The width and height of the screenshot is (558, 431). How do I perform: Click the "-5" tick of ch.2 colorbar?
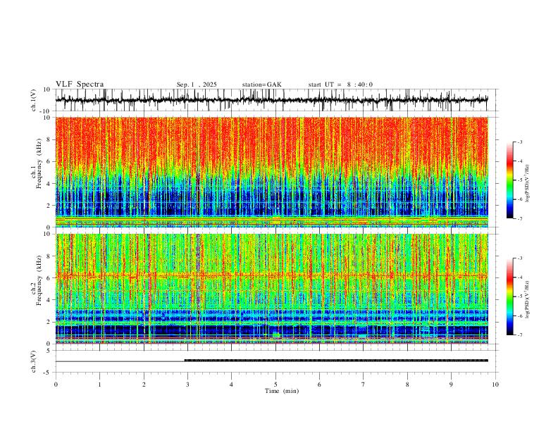(x=519, y=296)
